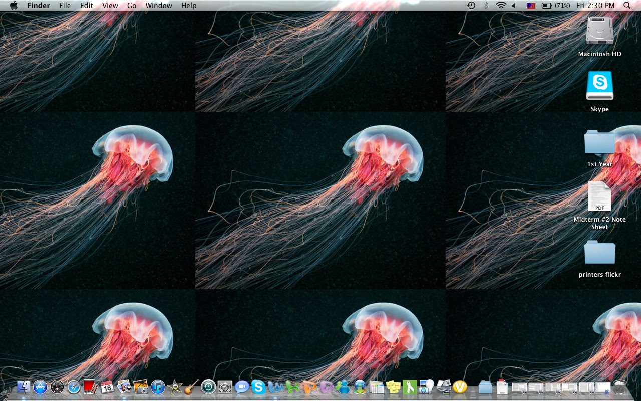
Task: Click the battery 71% indicator
Action: [x=556, y=6]
